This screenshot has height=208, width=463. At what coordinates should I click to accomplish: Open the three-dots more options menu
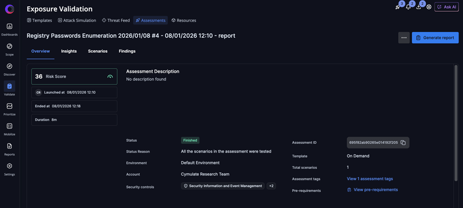pyautogui.click(x=403, y=37)
